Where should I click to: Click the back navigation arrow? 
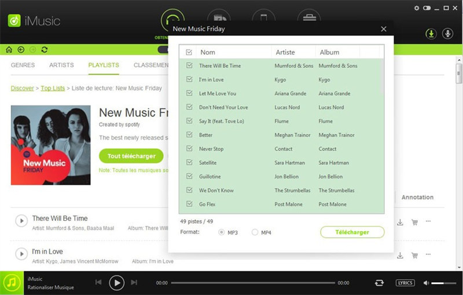pos(21,49)
